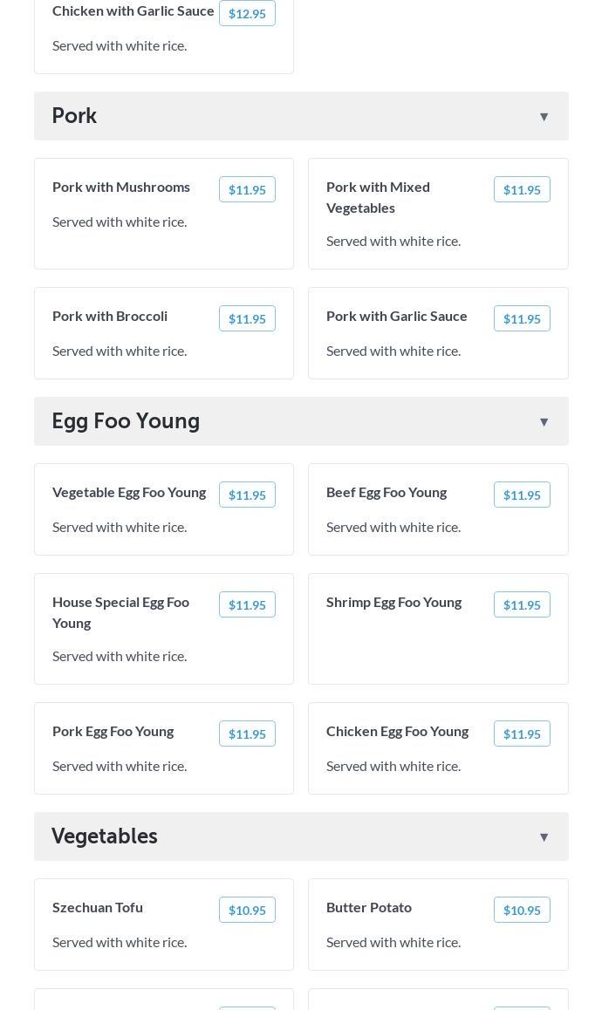Collapse the Vegetables section arrow
The width and height of the screenshot is (602, 1010).
(x=544, y=837)
